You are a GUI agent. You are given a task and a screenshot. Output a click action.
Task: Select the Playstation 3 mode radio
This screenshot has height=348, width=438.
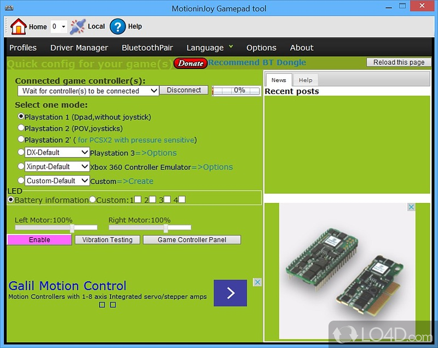coord(21,152)
